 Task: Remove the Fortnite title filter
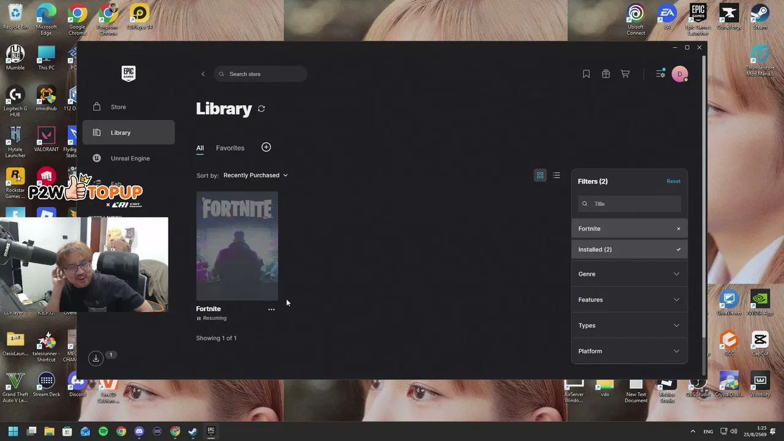pyautogui.click(x=678, y=228)
